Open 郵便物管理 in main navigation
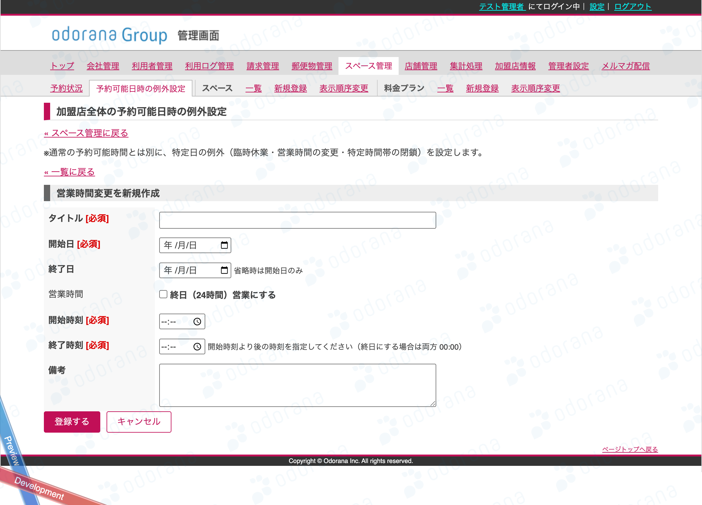The width and height of the screenshot is (702, 505). 312,66
